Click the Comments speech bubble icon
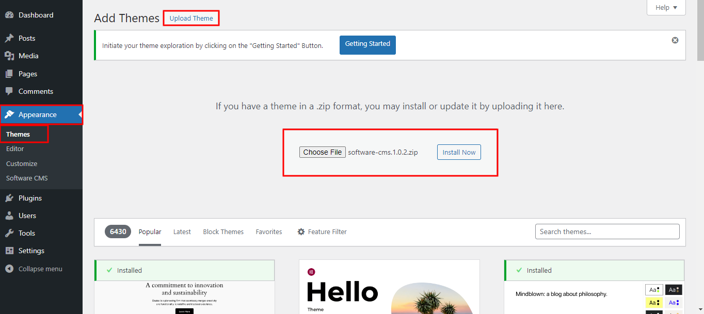The width and height of the screenshot is (704, 314). coord(9,91)
